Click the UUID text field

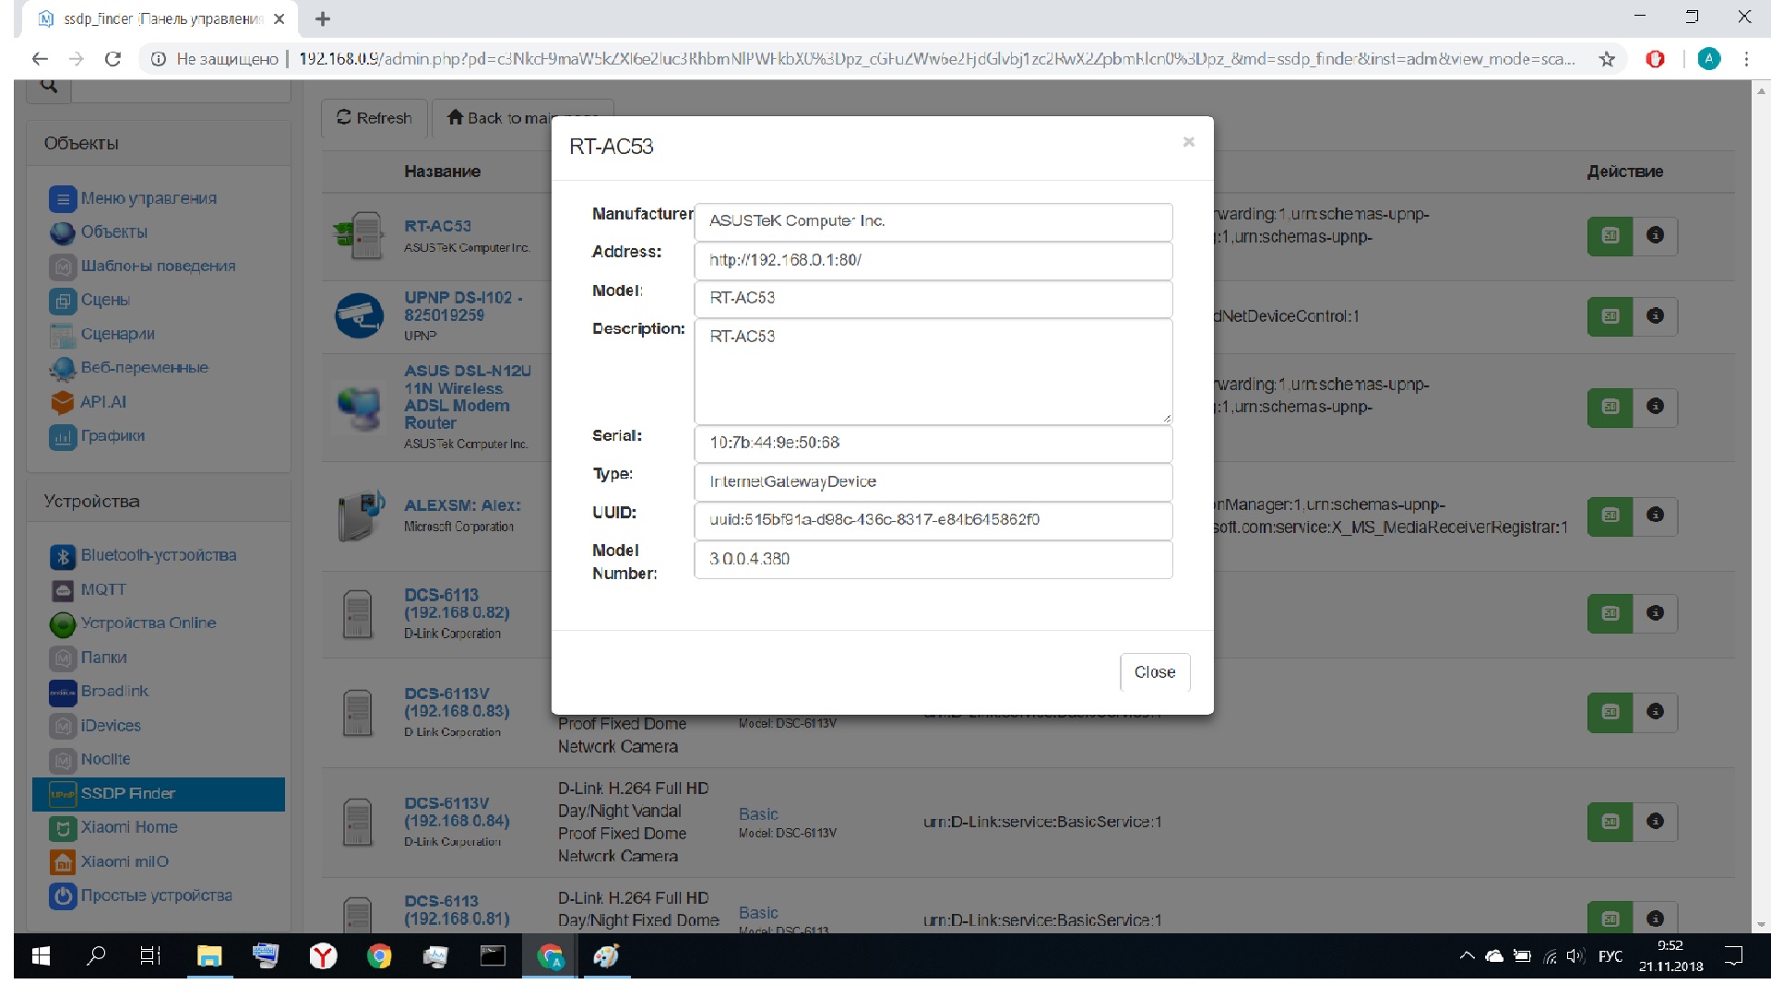[933, 520]
